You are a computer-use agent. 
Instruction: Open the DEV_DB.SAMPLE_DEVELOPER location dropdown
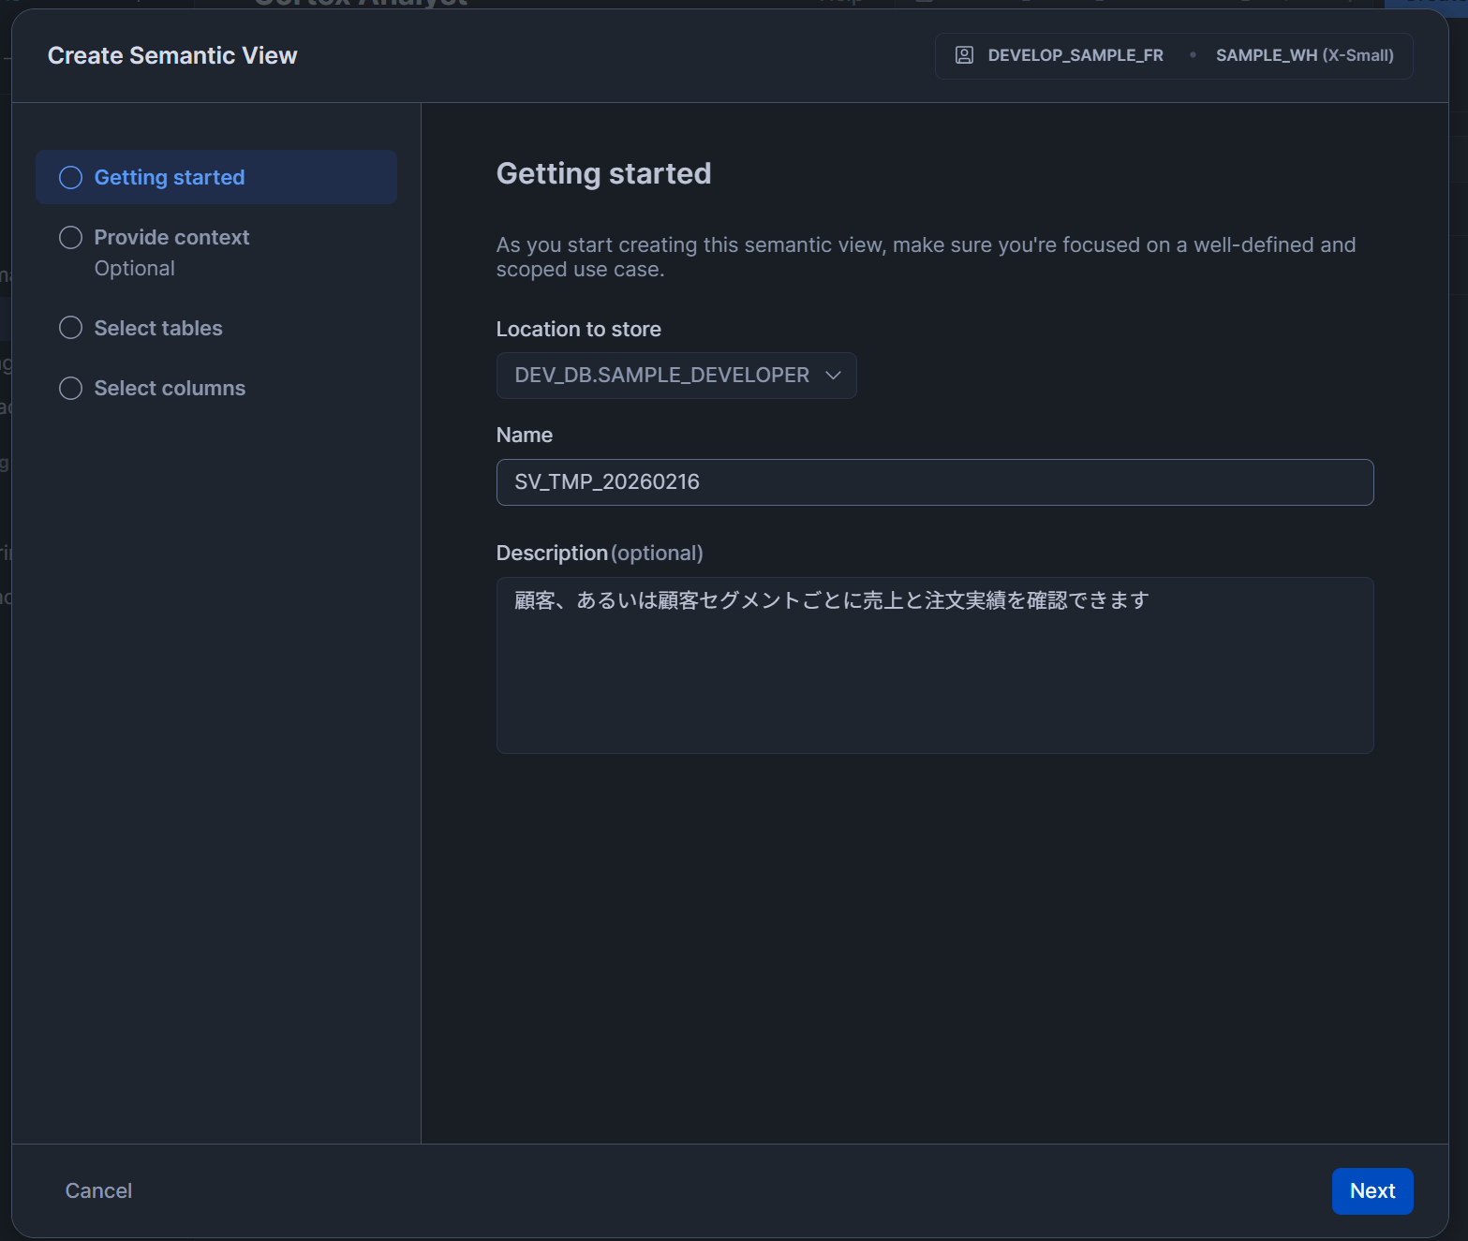pos(675,376)
